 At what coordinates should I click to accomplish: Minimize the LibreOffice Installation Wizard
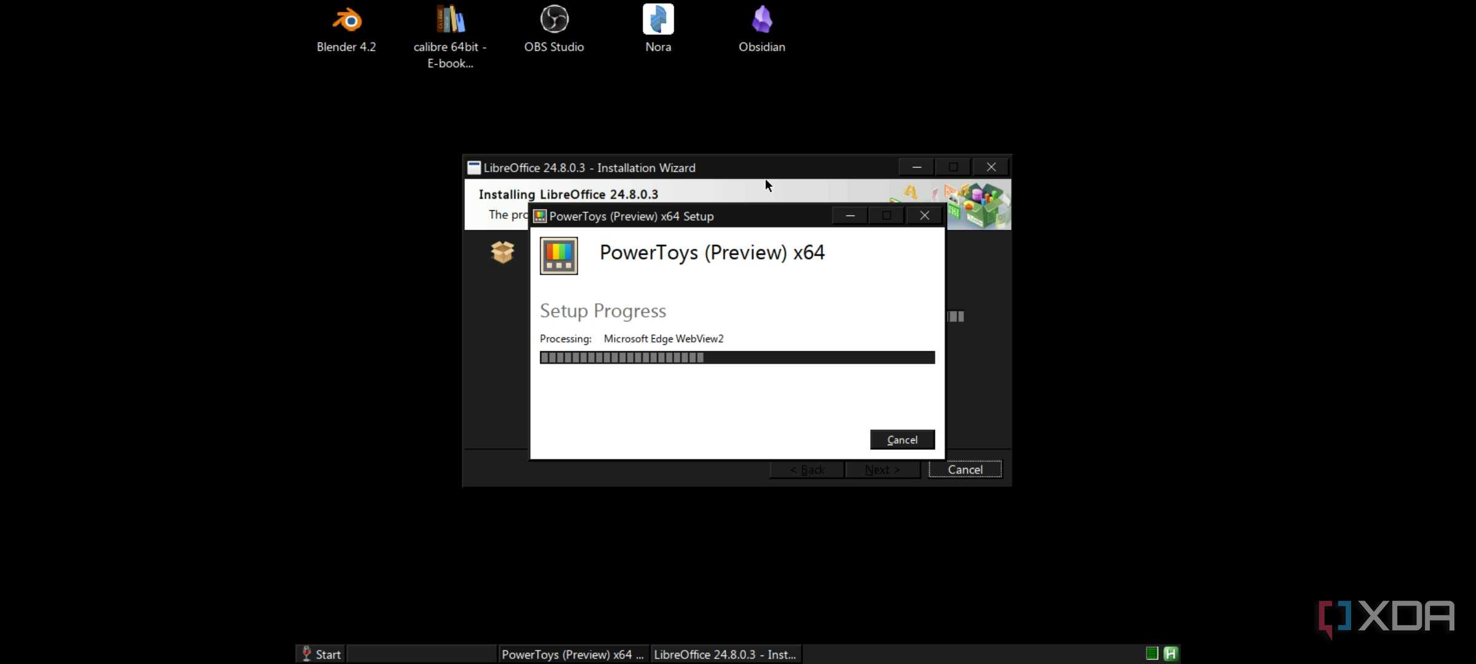pos(916,167)
